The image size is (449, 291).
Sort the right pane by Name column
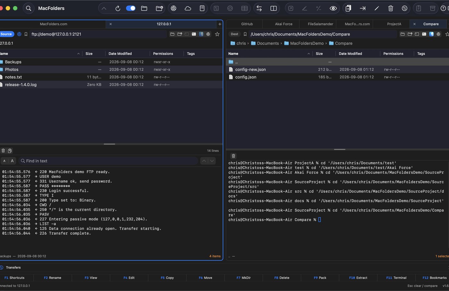click(233, 53)
